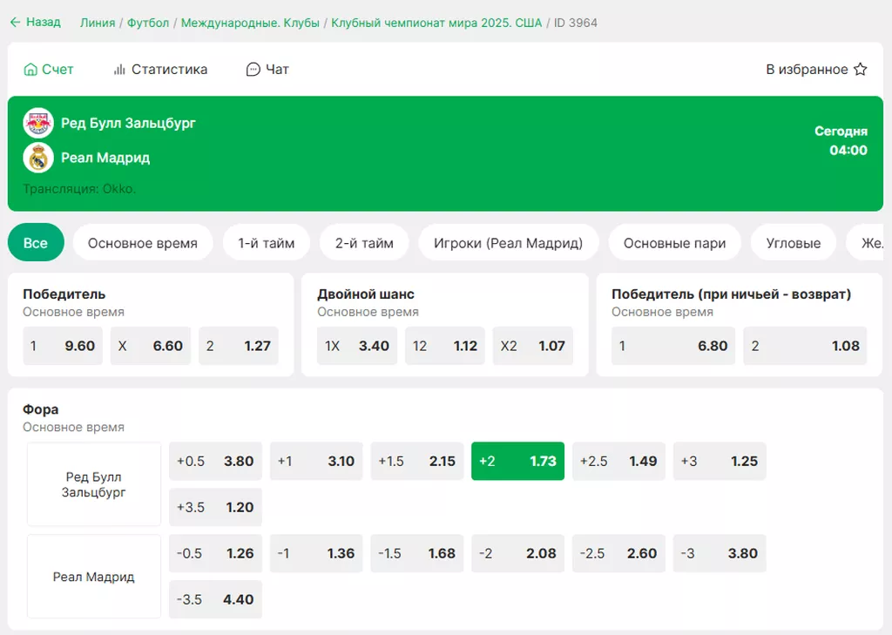Select Real Madrid handicap -3 at 3.80

tap(720, 553)
